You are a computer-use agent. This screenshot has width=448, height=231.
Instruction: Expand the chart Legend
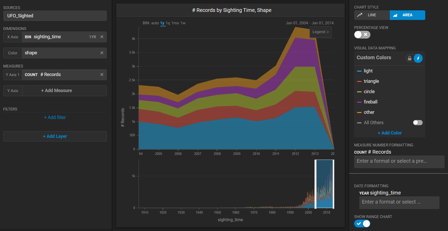[x=321, y=32]
